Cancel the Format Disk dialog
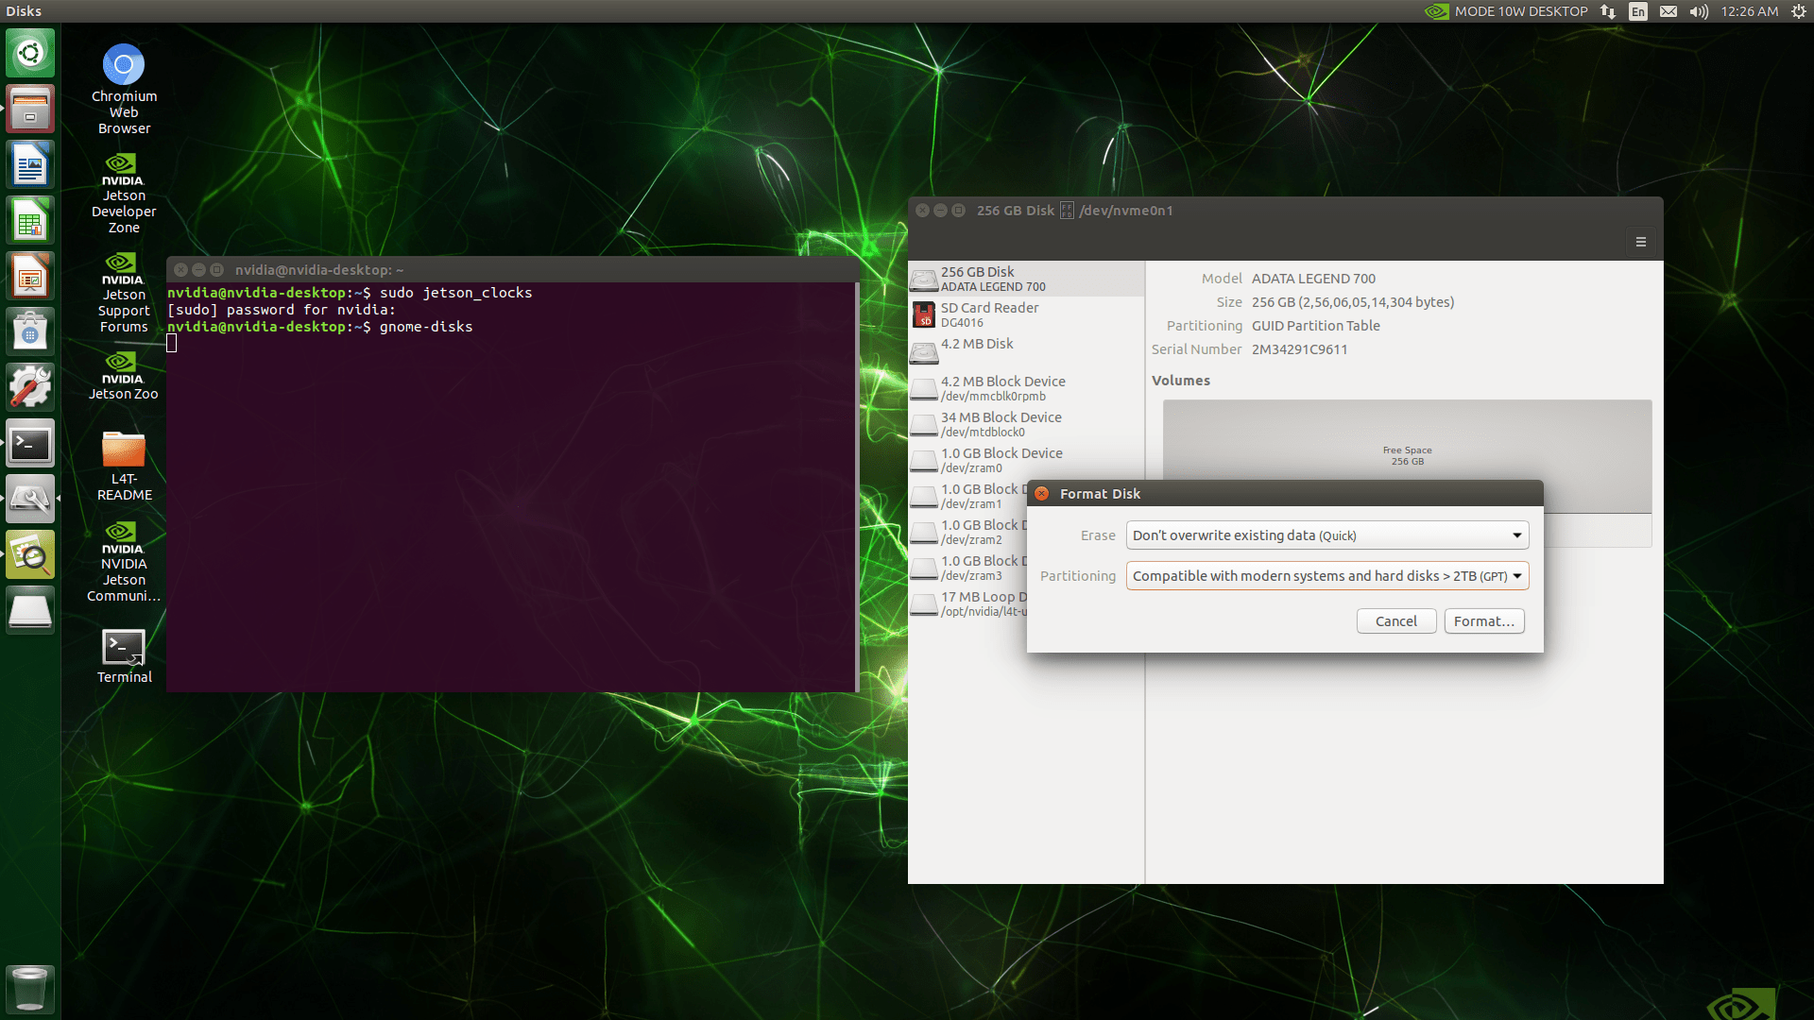Screen dimensions: 1814x1020 (x=1395, y=621)
